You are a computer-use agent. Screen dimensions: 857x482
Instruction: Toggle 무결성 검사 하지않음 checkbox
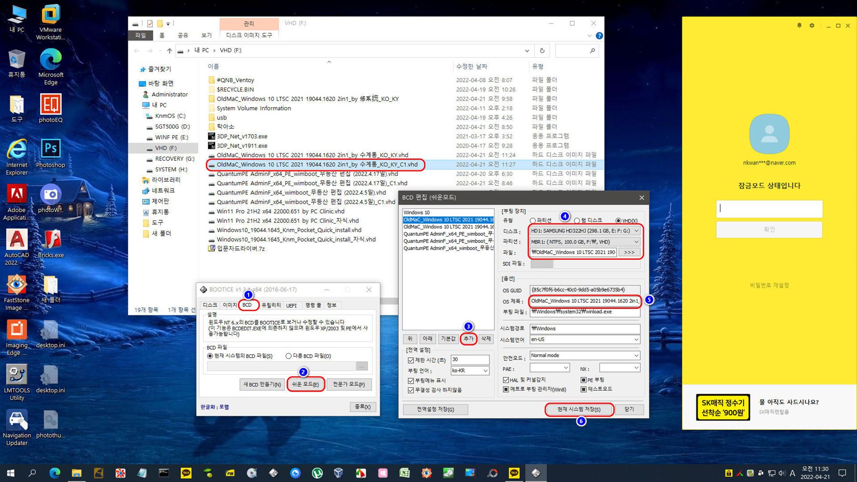tap(410, 390)
